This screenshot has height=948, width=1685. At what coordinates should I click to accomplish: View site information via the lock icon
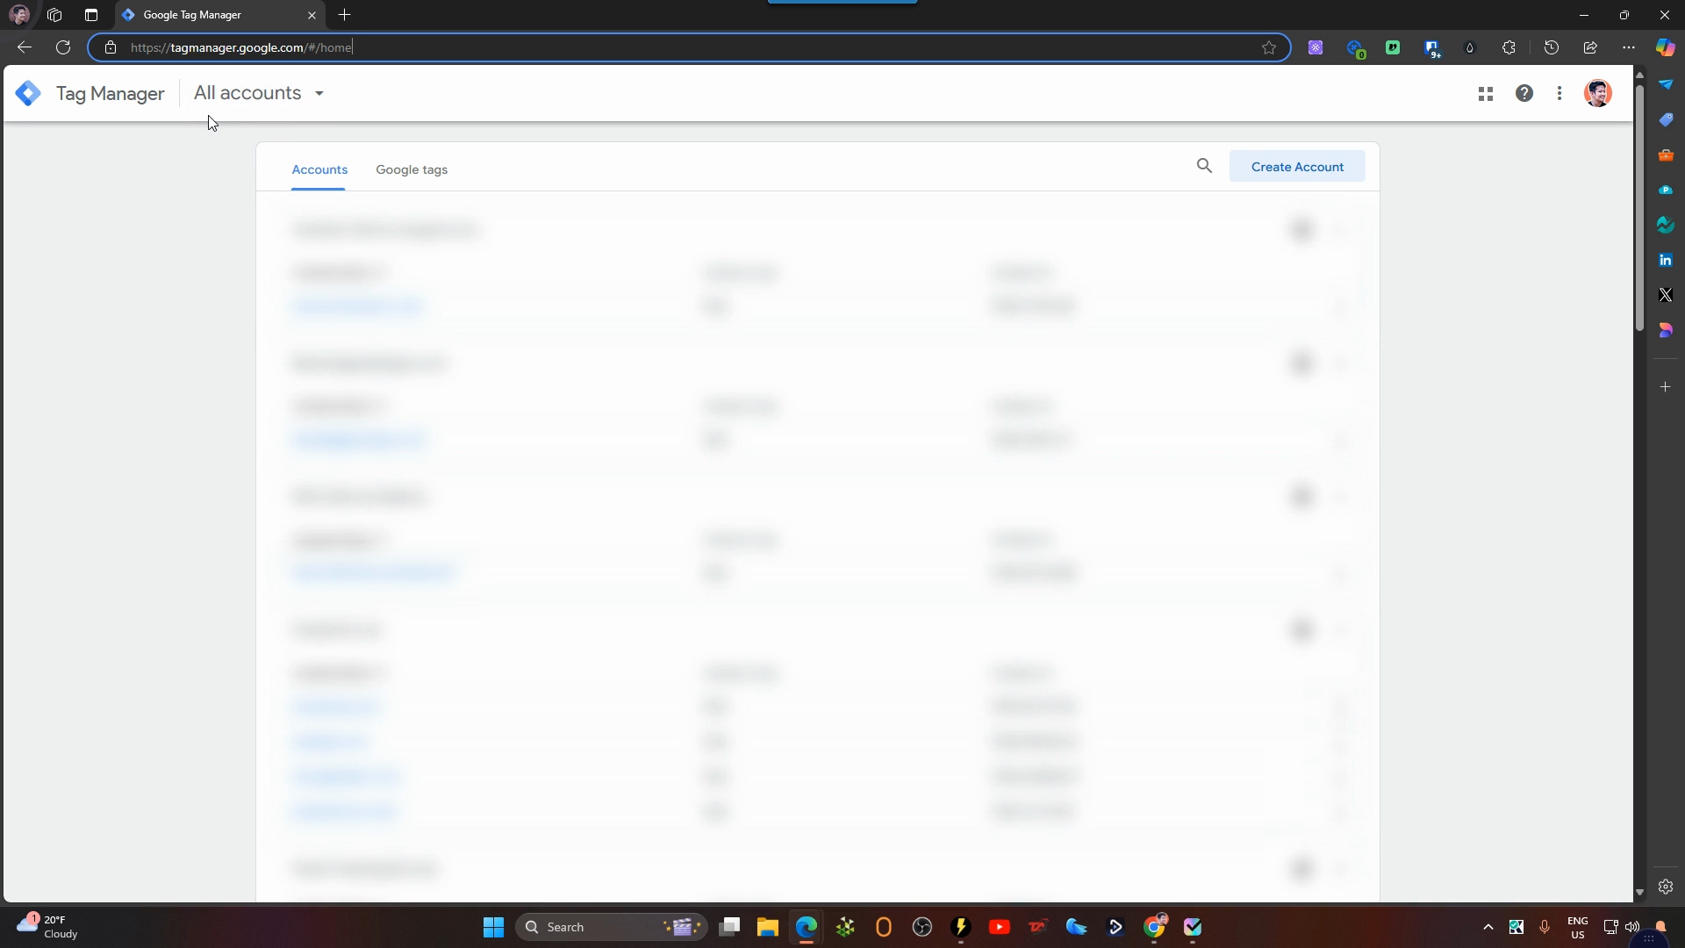tap(111, 47)
